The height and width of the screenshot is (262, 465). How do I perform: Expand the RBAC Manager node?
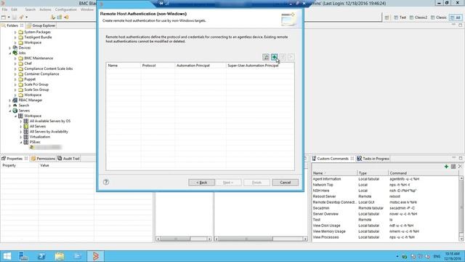[x=9, y=100]
